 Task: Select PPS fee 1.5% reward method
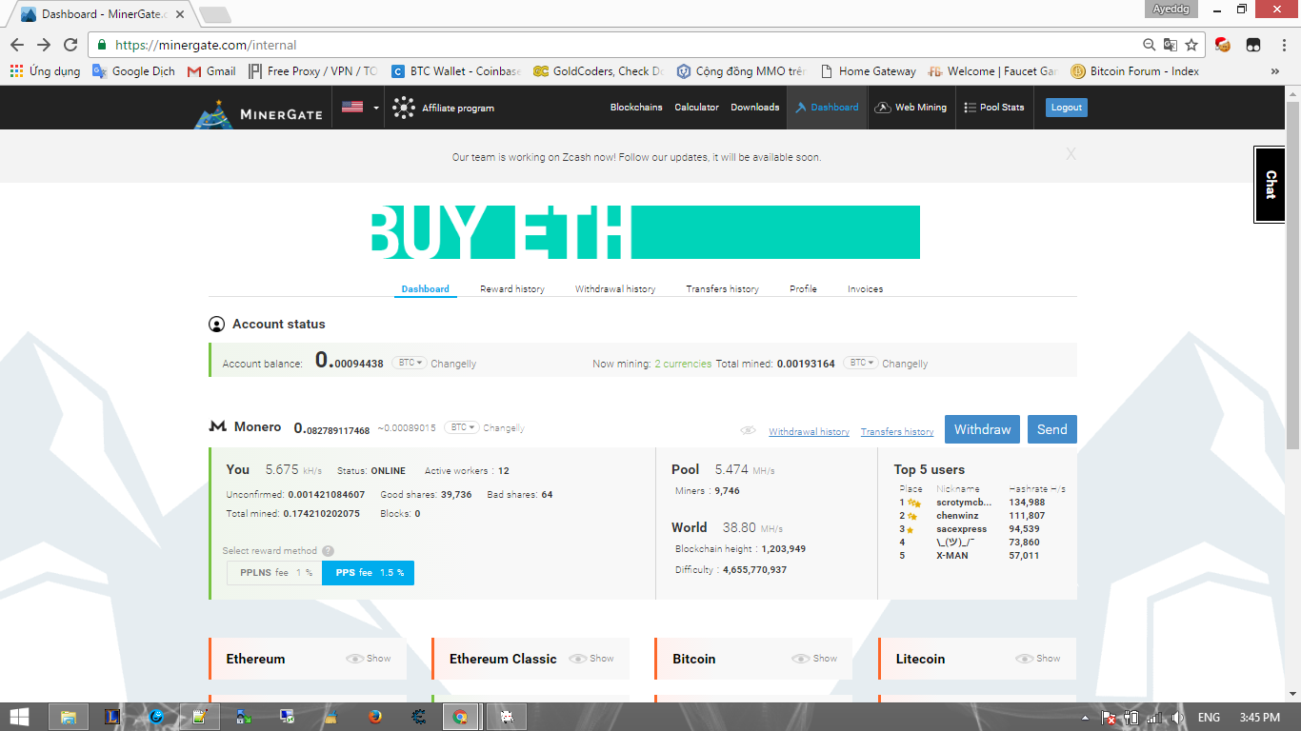(369, 573)
